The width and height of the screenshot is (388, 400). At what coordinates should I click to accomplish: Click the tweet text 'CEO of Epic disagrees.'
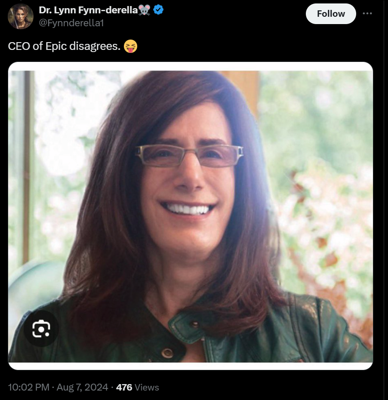click(64, 46)
